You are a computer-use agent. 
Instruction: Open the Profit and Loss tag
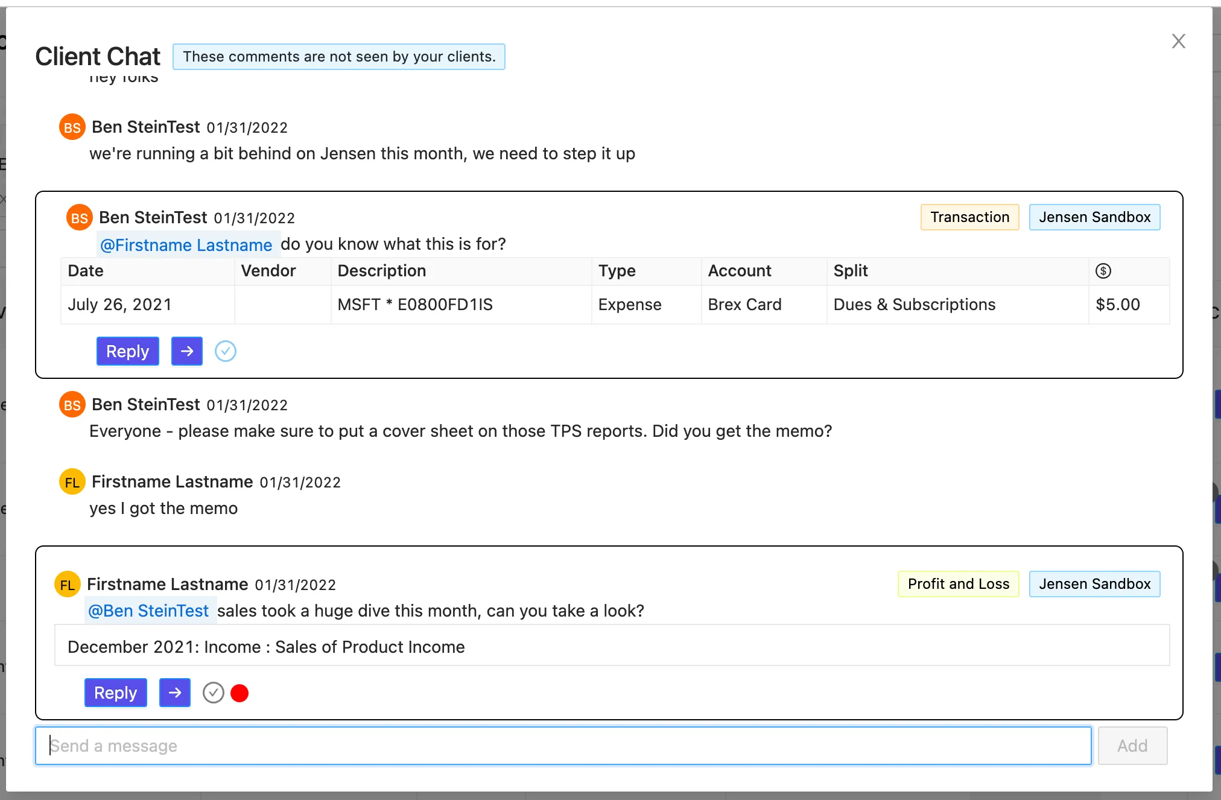click(959, 584)
